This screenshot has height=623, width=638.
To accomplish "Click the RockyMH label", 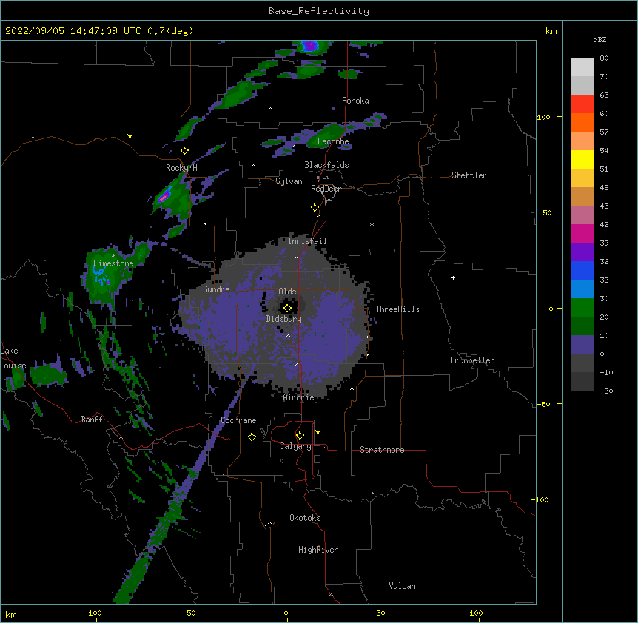I will tap(181, 168).
